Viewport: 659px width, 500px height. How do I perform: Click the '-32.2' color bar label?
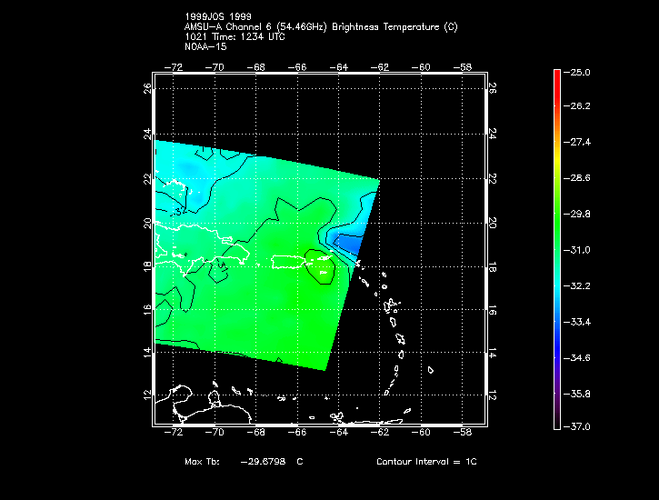point(577,286)
